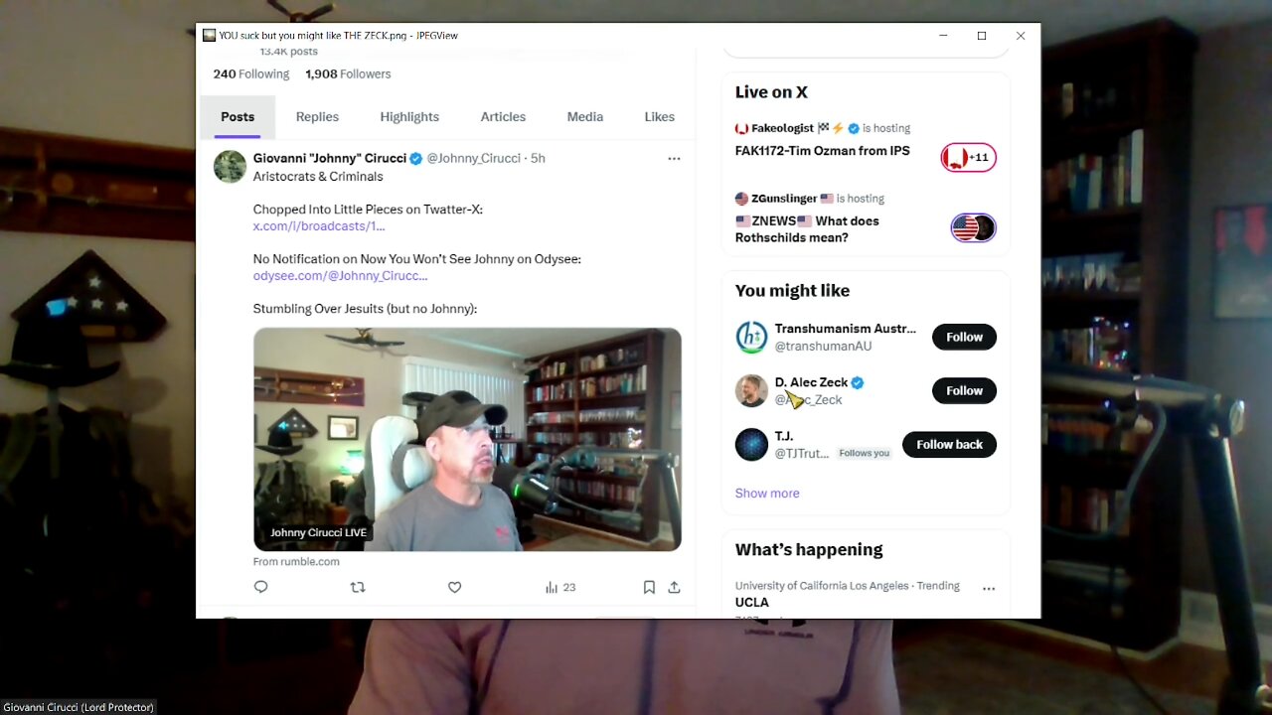Click the repost icon under post

[358, 587]
